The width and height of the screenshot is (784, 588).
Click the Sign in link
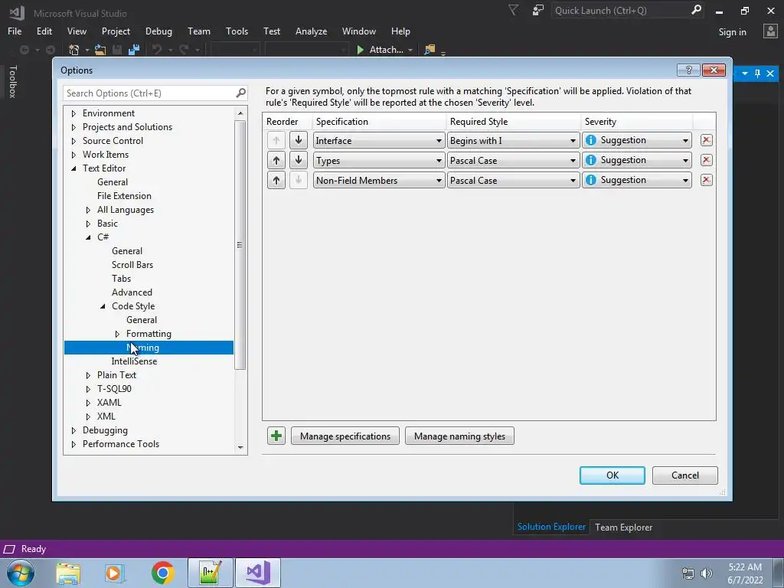[732, 32]
